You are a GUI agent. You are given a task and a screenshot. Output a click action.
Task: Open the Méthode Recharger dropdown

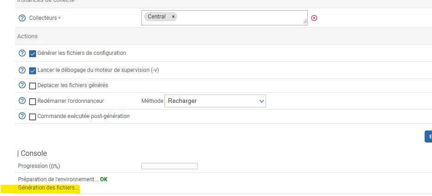coord(215,101)
